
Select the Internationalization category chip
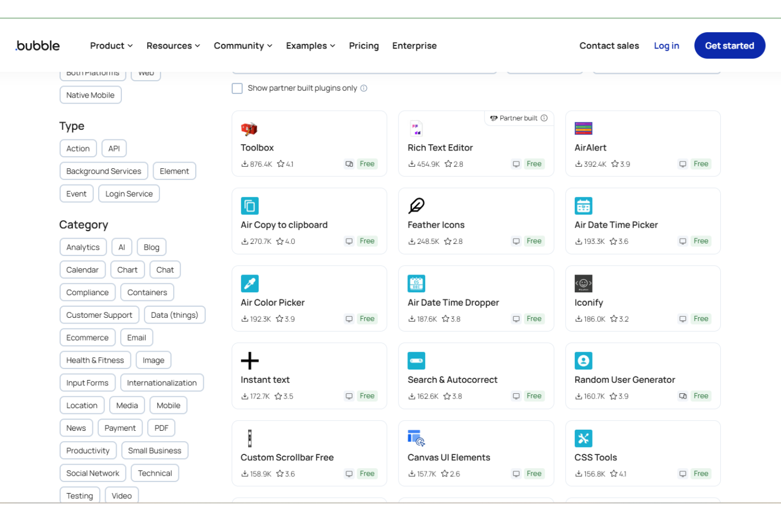click(161, 383)
